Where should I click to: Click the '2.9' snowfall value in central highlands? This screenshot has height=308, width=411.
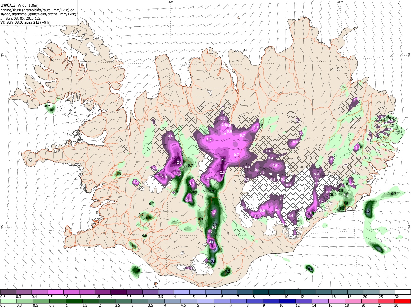(x=223, y=160)
